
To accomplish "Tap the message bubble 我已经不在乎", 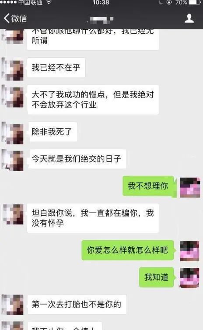I will [56, 67].
